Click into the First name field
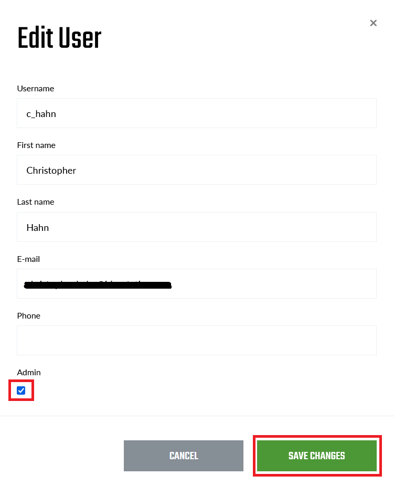 (x=197, y=170)
